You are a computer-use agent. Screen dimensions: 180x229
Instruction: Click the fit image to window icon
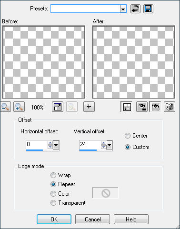58,107
